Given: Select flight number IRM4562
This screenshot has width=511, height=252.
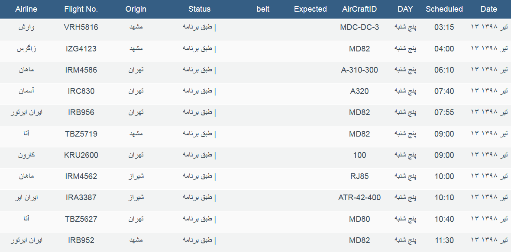Looking at the screenshot, I should [81, 176].
